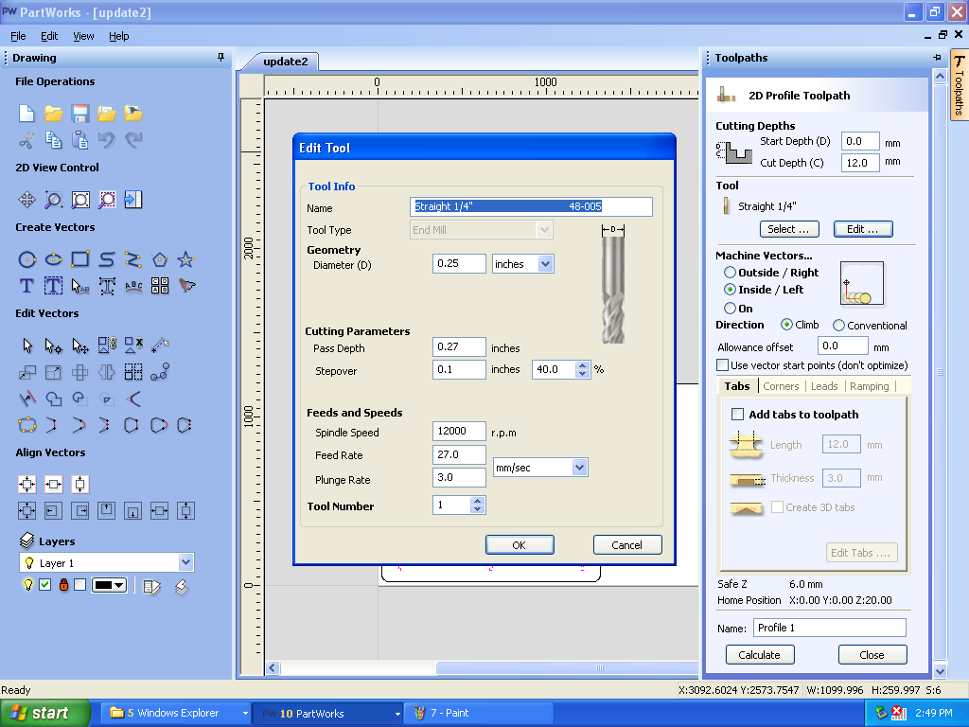Click the Draw Ellipse tool
This screenshot has height=727, width=969.
53,259
